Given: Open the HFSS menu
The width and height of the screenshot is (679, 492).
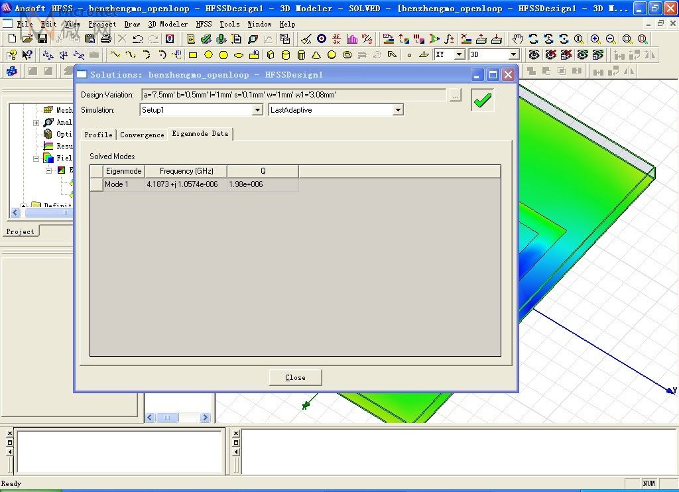Looking at the screenshot, I should (x=204, y=25).
